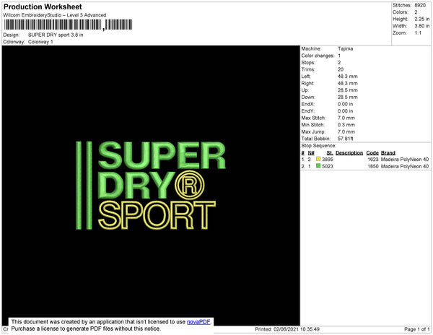Select the 'Page 1 of 1' footer text
The height and width of the screenshot is (335, 433).
coord(417,329)
